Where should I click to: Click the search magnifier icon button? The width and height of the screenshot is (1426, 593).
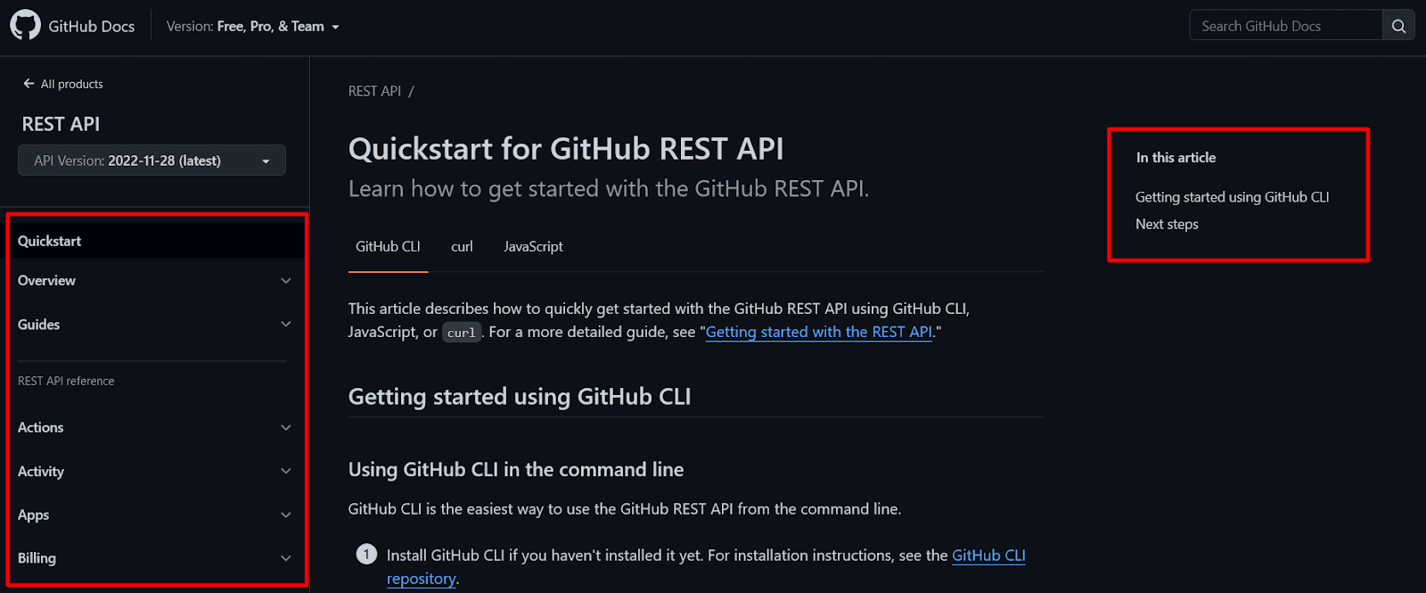tap(1398, 26)
